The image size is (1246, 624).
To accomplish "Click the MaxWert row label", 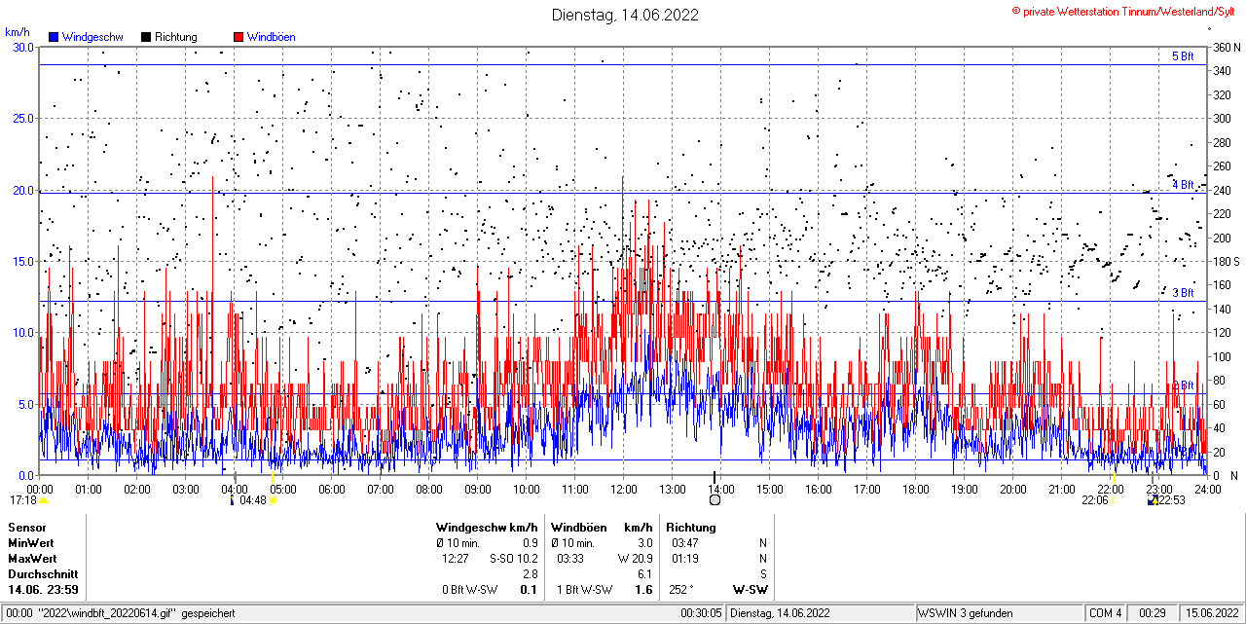I will click(x=33, y=559).
